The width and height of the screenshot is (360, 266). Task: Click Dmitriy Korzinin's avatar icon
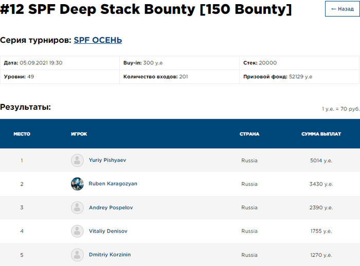pos(77,255)
